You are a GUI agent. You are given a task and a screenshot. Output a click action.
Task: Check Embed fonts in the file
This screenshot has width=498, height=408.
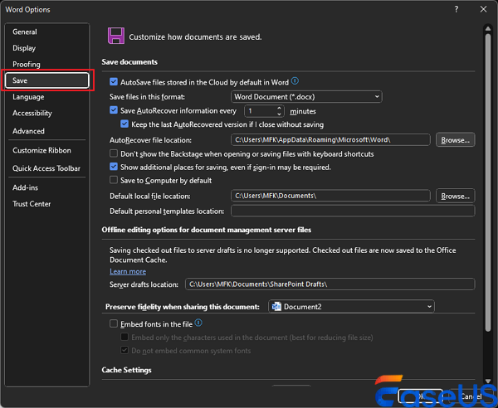[x=114, y=323]
